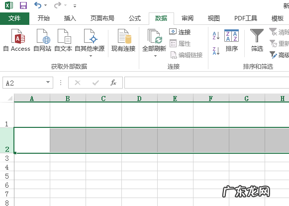This screenshot has height=206, width=289.
Task: Open the redo history dropdown arrow
Action: [65, 5]
